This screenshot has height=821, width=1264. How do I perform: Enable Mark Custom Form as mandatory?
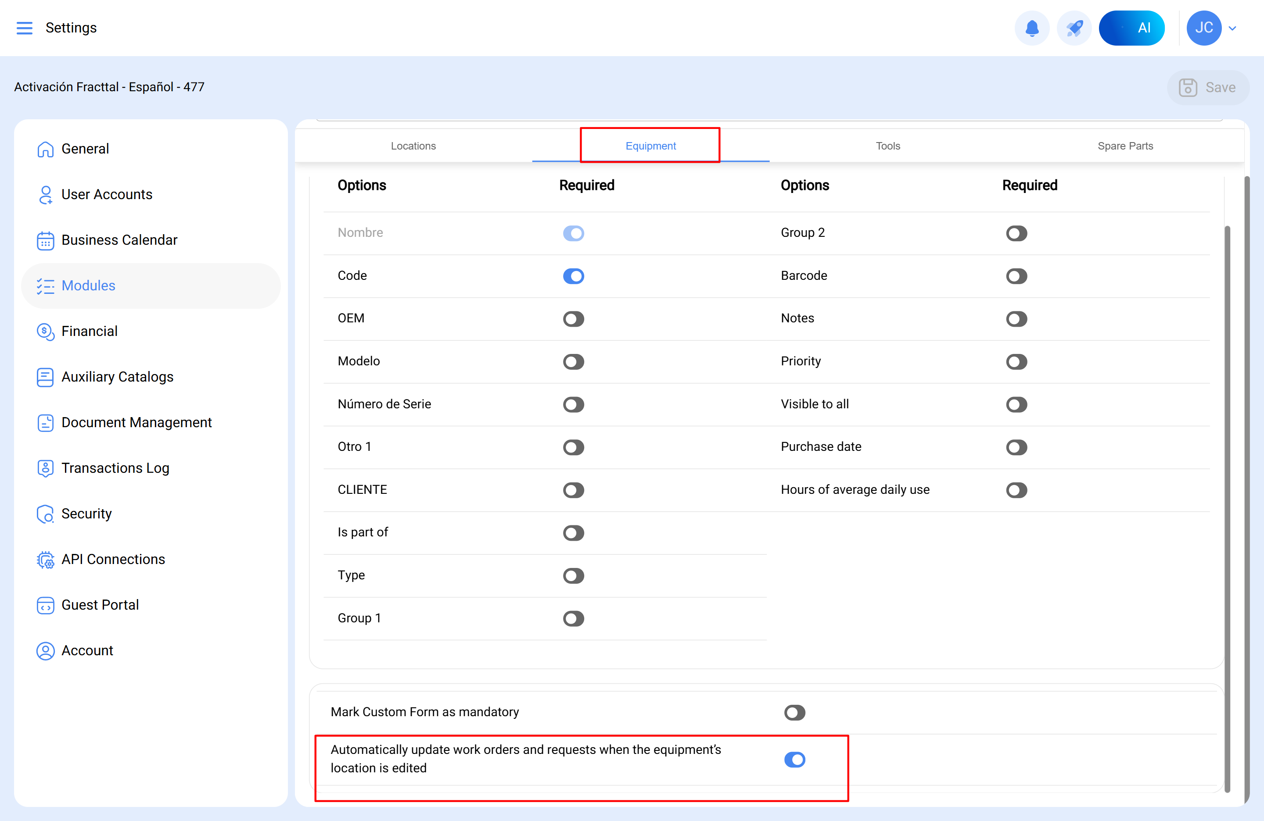coord(794,712)
